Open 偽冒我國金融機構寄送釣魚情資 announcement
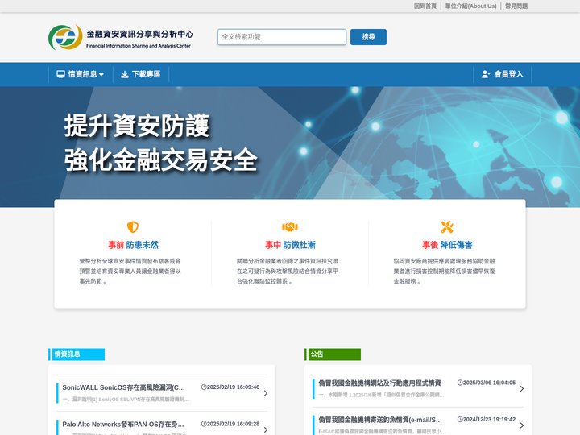 tap(380, 420)
